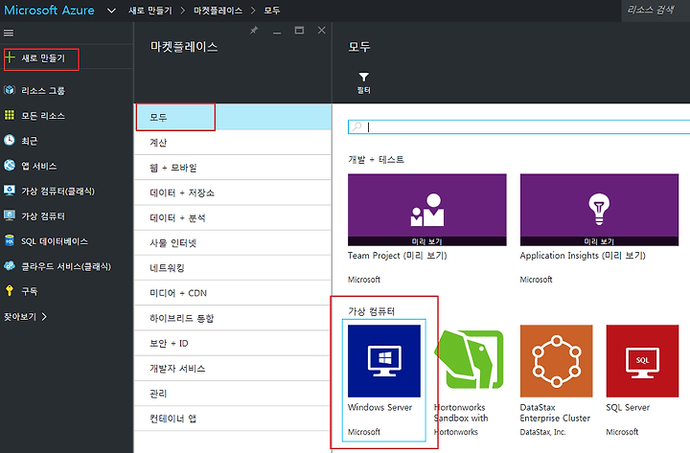Select the 사물 인터넷 category
690x453 pixels.
point(233,242)
